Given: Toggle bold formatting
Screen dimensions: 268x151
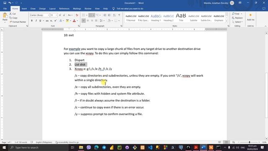Looking at the screenshot, I should pyautogui.click(x=32, y=21).
